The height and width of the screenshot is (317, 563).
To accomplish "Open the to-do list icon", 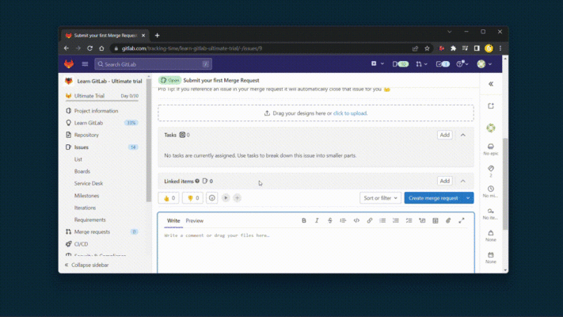I will (443, 64).
